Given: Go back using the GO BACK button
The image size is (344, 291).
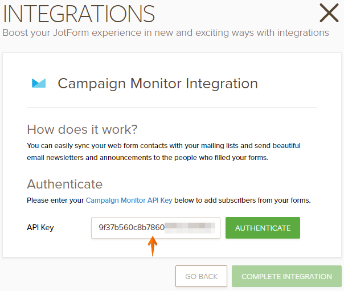Looking at the screenshot, I should point(201,276).
